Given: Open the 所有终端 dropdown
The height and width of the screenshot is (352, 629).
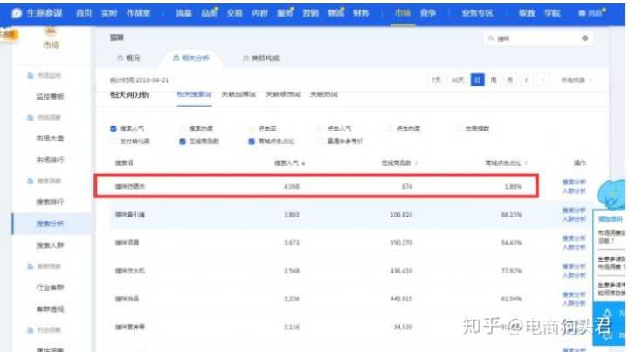Looking at the screenshot, I should 575,80.
